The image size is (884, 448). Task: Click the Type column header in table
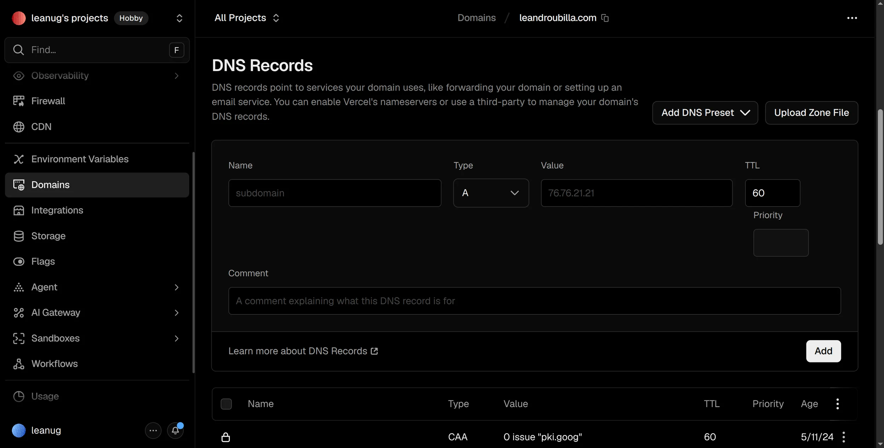pos(458,404)
